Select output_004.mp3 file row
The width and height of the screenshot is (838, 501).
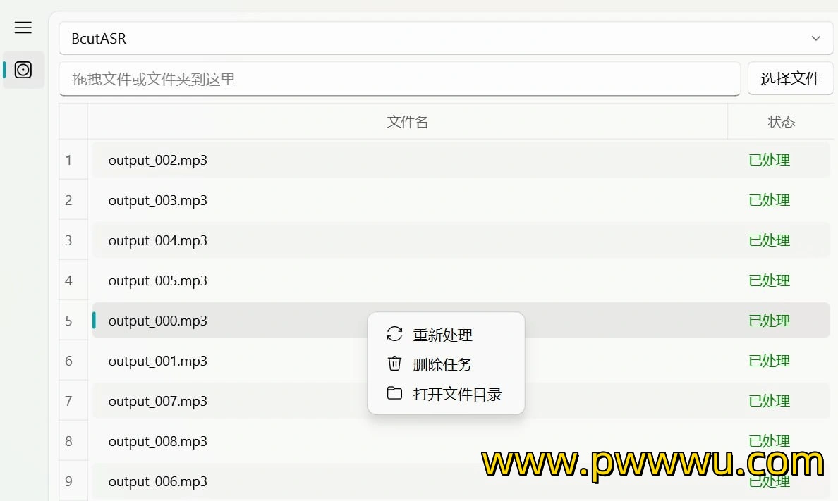(461, 240)
